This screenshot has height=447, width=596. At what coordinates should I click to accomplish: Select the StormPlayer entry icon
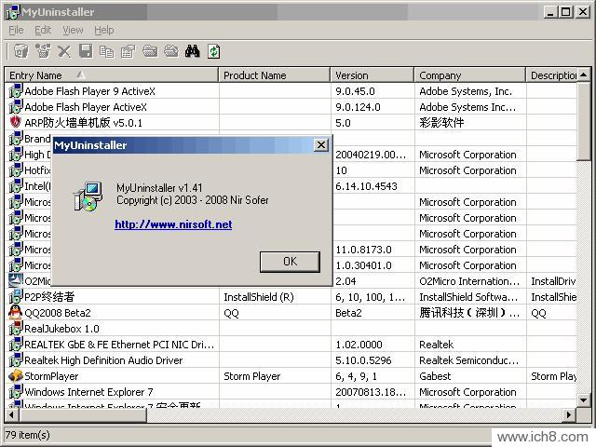16,376
